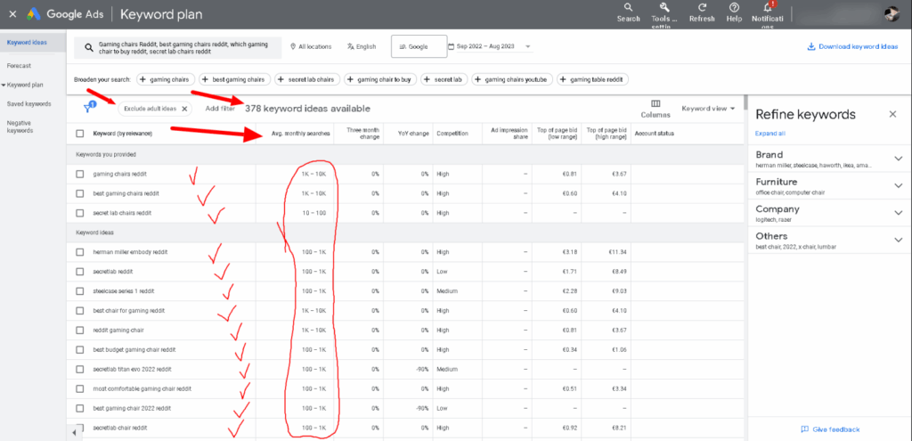This screenshot has height=441, width=912.
Task: Open Negative keywords in the sidebar
Action: pos(20,127)
